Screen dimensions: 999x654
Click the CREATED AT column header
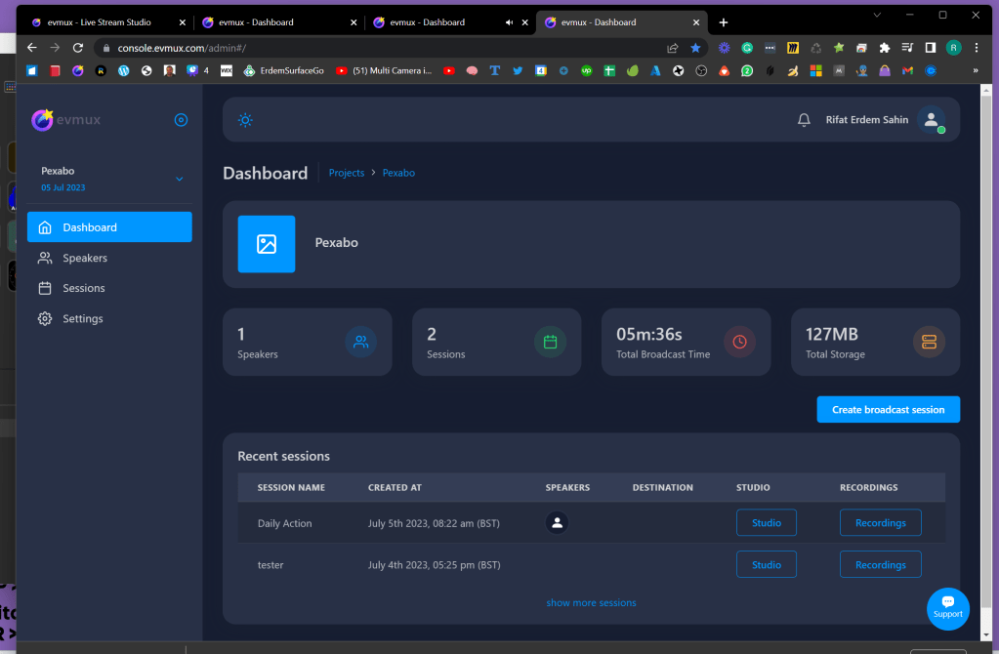[395, 488]
